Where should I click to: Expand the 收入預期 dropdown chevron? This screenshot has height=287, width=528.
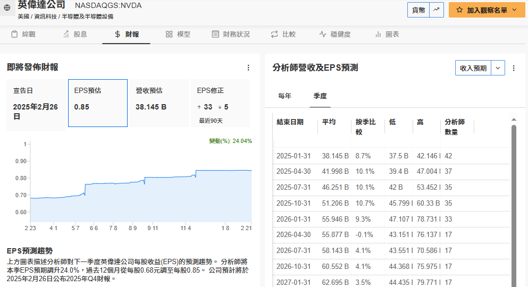[498, 68]
